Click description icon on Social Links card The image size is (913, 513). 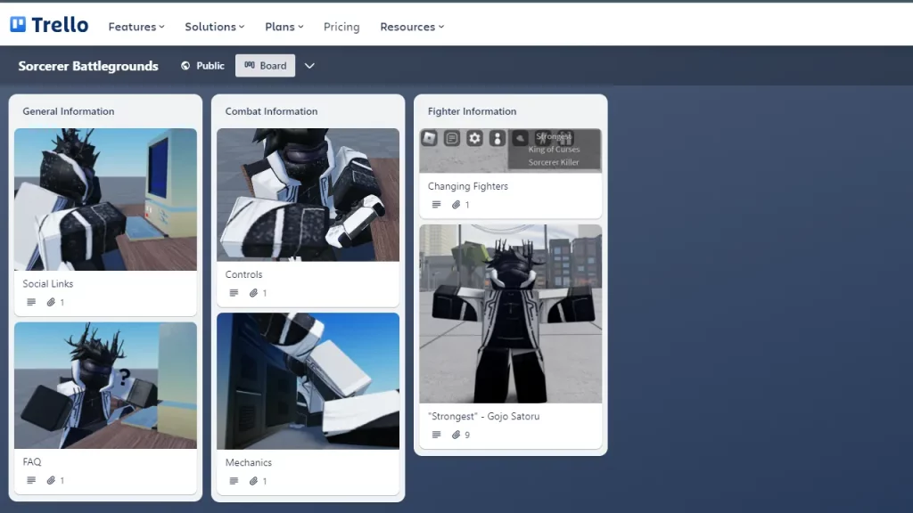[31, 302]
